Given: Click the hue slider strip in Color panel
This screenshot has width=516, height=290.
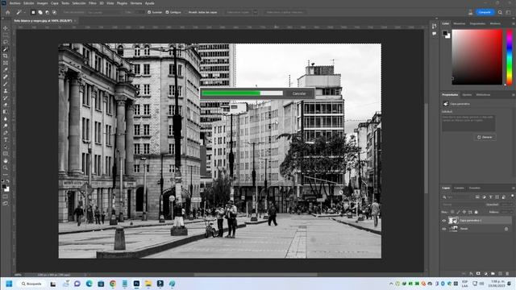Looking at the screenshot, I should click(x=509, y=57).
